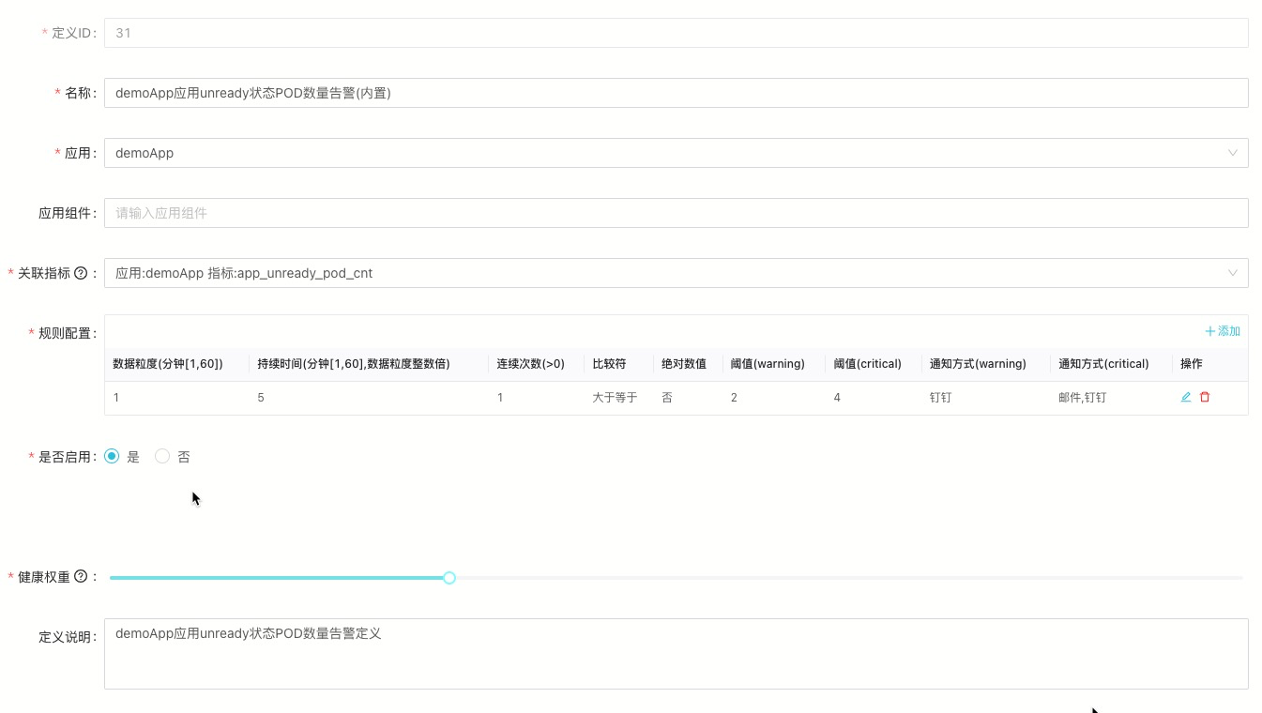Click help icon next to 关联指标
Screen dimensions: 1262x713
(x=81, y=273)
